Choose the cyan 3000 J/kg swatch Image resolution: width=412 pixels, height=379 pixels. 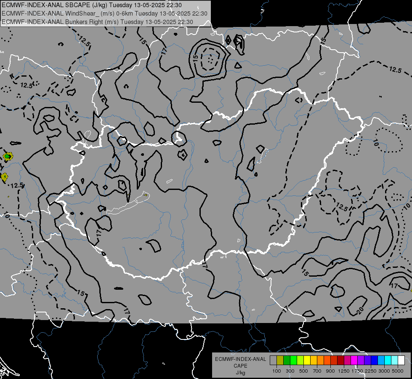pos(388,360)
